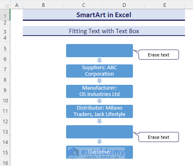Image resolution: width=193 pixels, height=166 pixels.
Task: Select the empty SmartArt box above Customer
Action: tap(99, 132)
